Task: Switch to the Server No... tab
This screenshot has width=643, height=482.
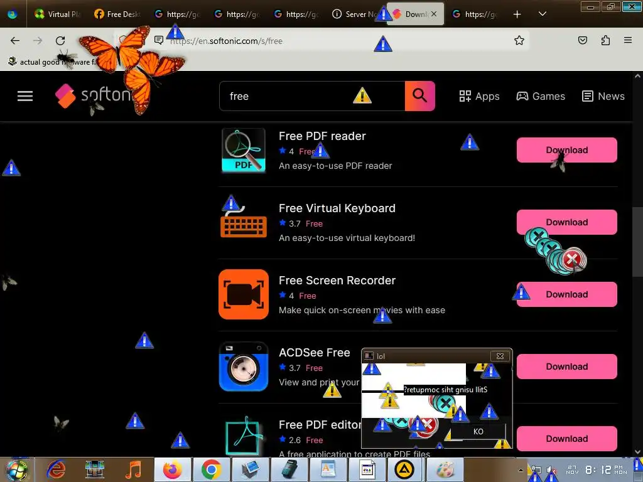Action: tap(356, 14)
